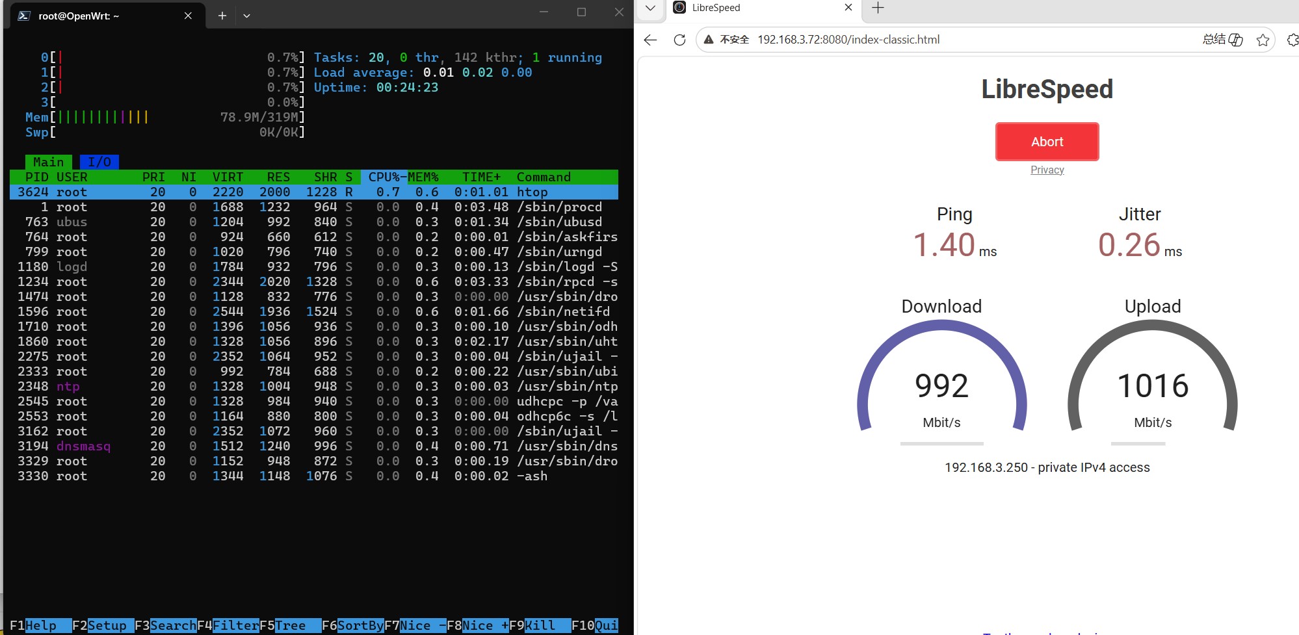Screen dimensions: 1299x635
Task: Select the /sbin/rpcd process row
Action: [x=314, y=281]
